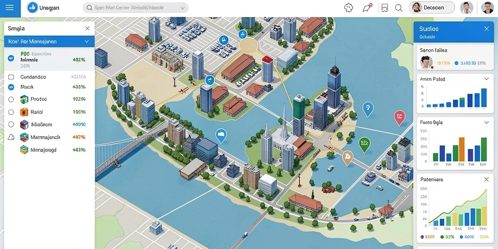498x249 pixels.
Task: Click the magnifier search icon in the top bar
Action: [x=399, y=8]
